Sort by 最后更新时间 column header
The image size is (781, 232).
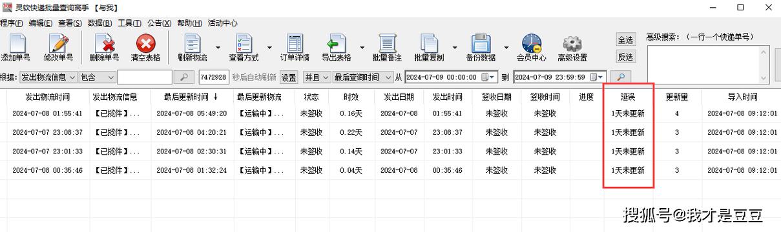pyautogui.click(x=191, y=97)
